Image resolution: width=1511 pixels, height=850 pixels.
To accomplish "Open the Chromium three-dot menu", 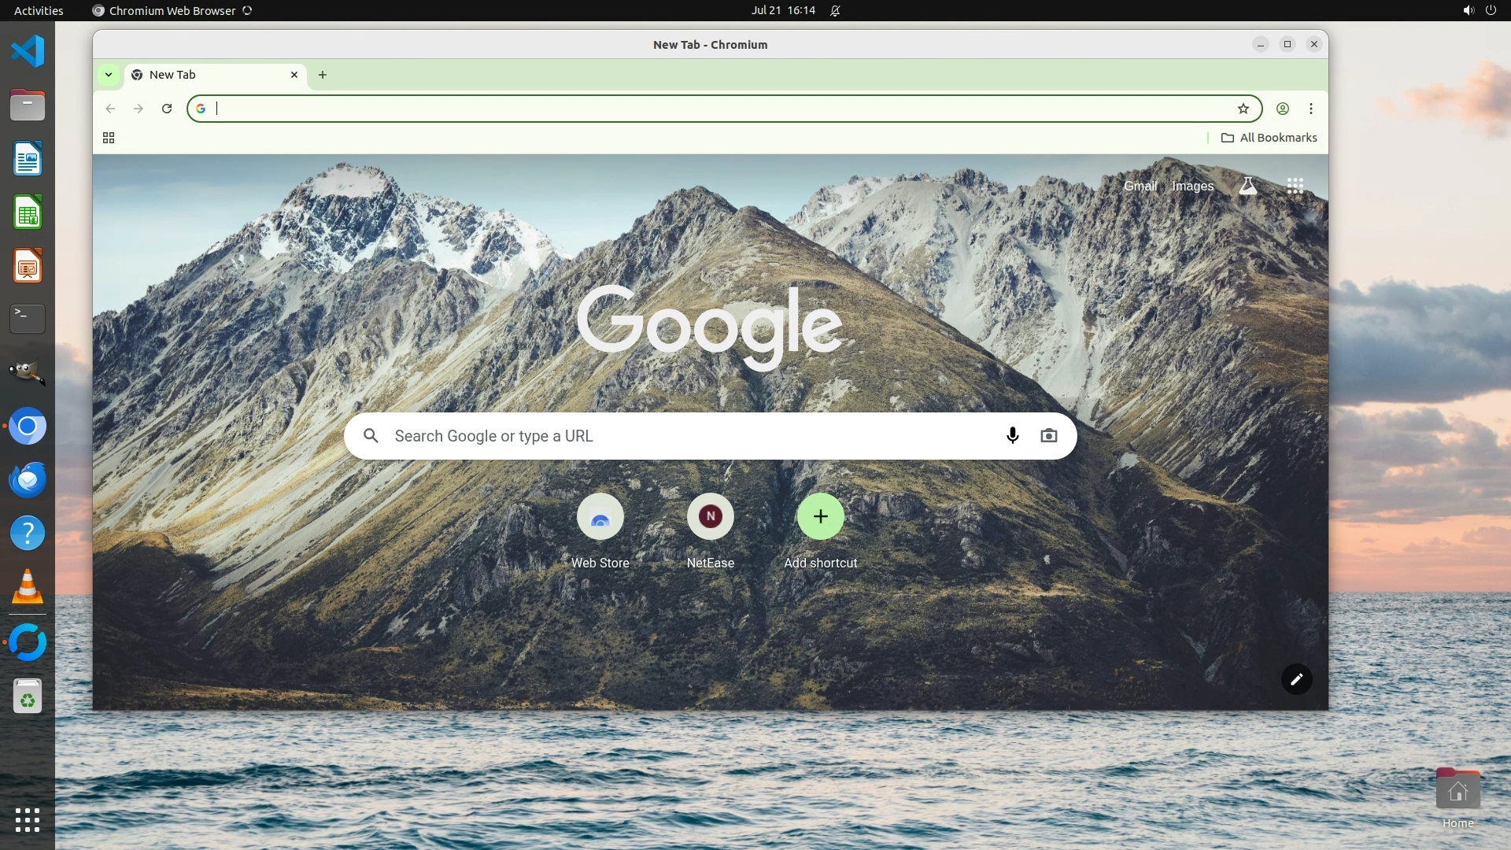I will tap(1311, 109).
